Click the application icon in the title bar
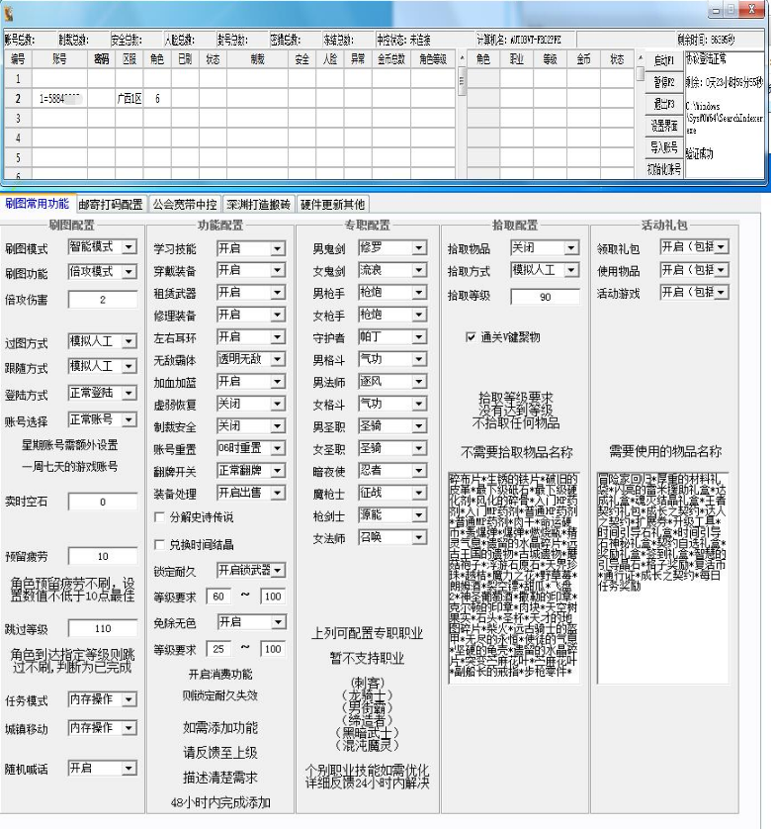The image size is (774, 829). click(x=9, y=13)
